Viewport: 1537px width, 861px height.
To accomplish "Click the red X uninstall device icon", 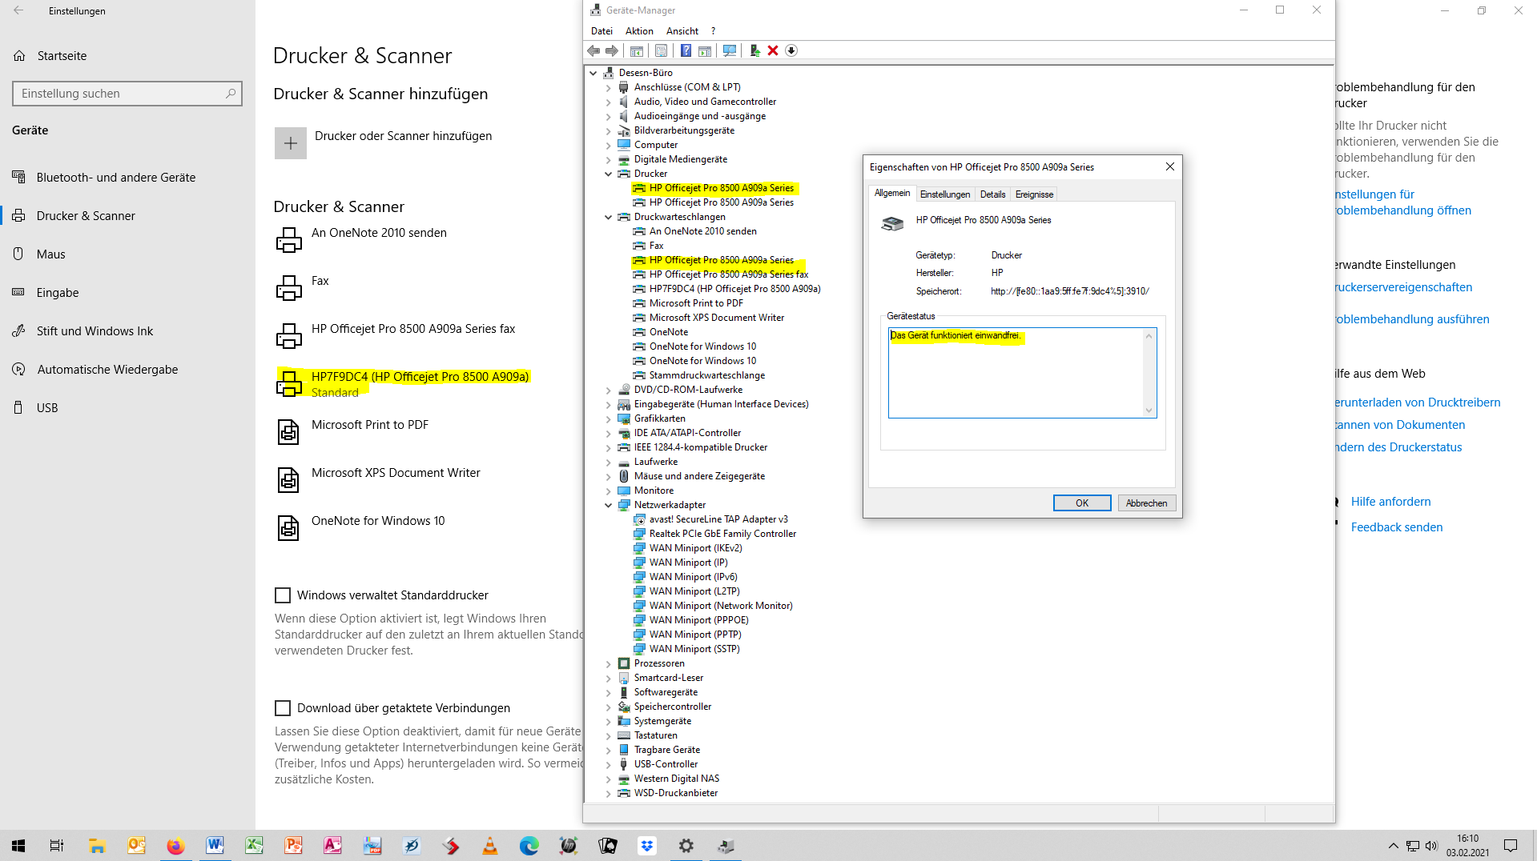I will (x=773, y=50).
